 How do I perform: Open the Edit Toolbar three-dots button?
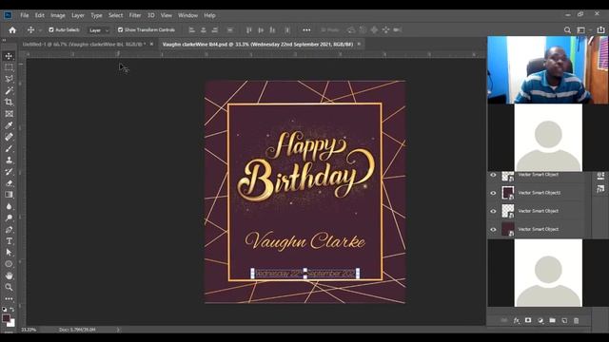[x=9, y=299]
